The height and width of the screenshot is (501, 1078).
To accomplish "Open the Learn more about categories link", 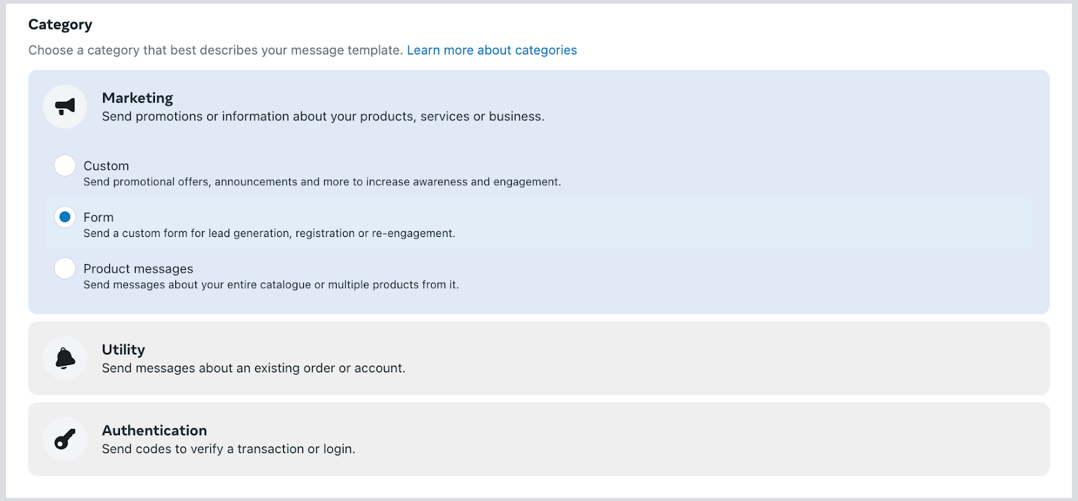I will 492,51.
